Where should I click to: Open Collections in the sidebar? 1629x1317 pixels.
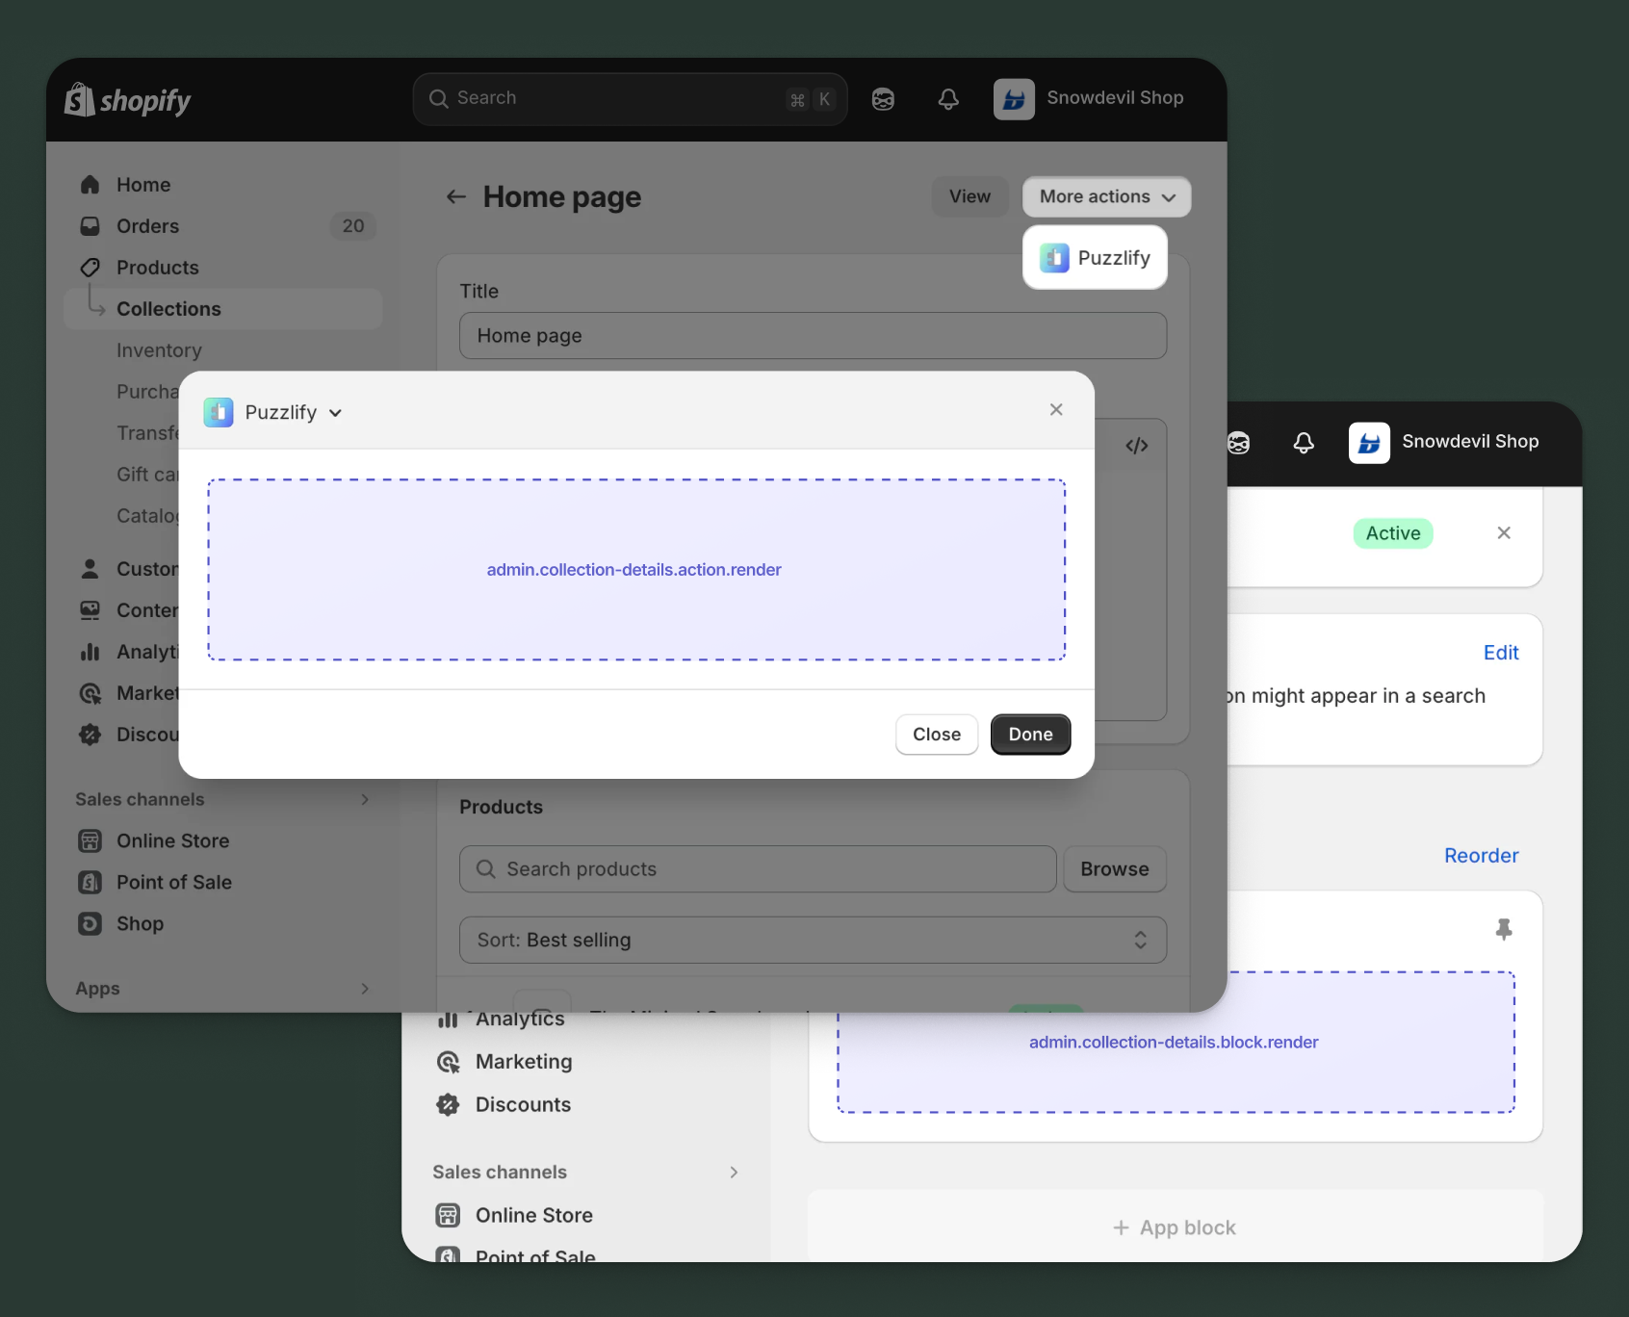pyautogui.click(x=223, y=309)
